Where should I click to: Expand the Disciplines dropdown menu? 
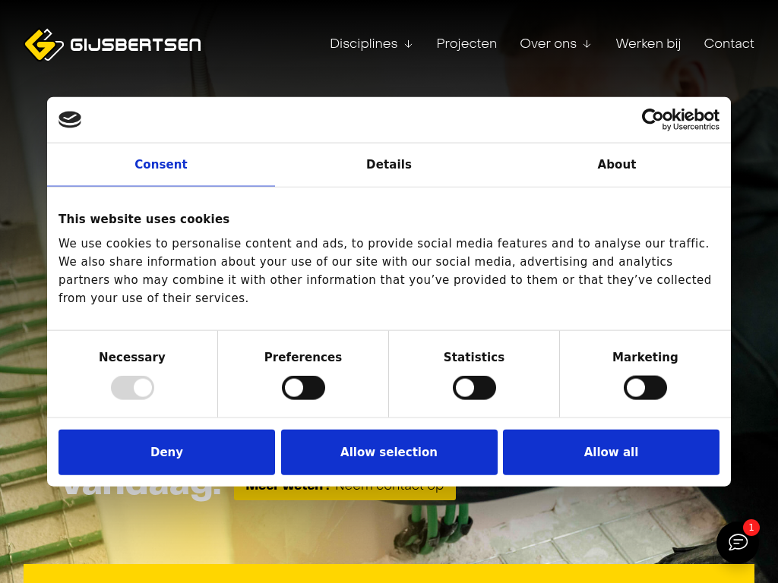tap(371, 44)
